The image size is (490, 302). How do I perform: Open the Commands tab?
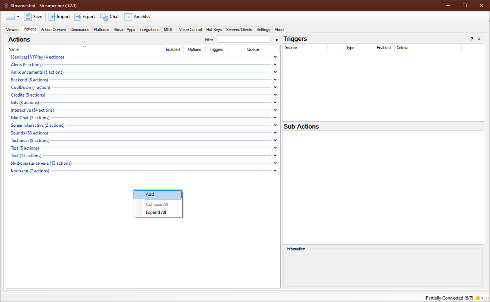click(80, 30)
